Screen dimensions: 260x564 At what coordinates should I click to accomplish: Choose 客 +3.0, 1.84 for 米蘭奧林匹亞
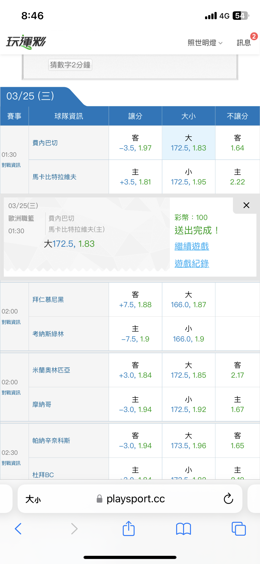click(x=135, y=370)
